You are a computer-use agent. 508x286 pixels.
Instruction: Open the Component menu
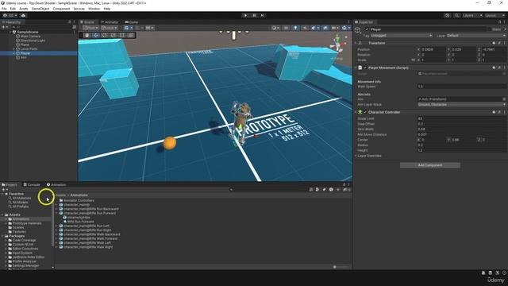[x=61, y=9]
